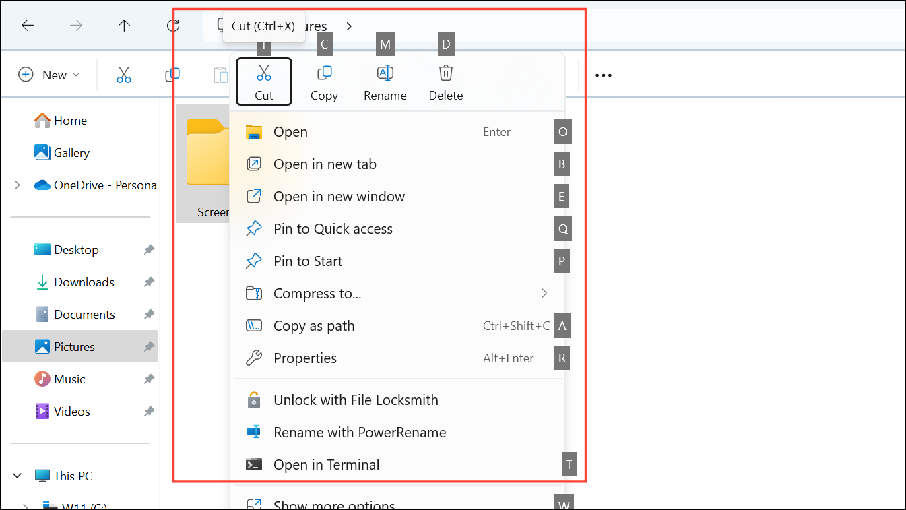Open the See more ellipsis menu
Image resolution: width=906 pixels, height=510 pixels.
tap(604, 75)
